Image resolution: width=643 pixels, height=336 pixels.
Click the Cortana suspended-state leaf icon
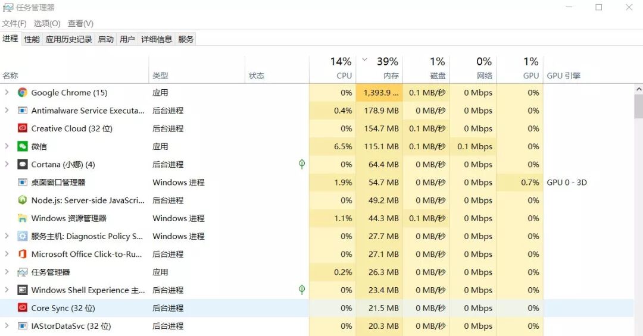click(302, 164)
